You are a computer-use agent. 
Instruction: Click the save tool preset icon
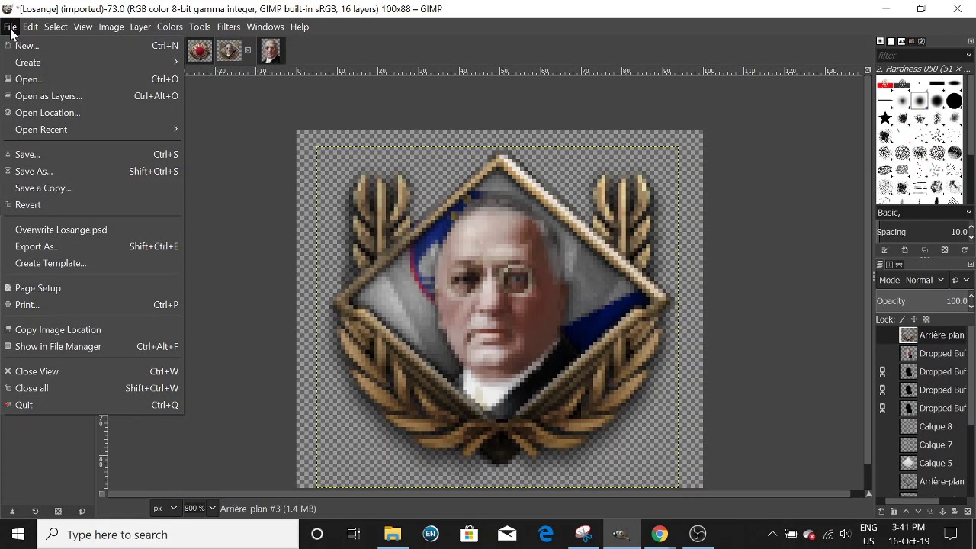coord(12,512)
